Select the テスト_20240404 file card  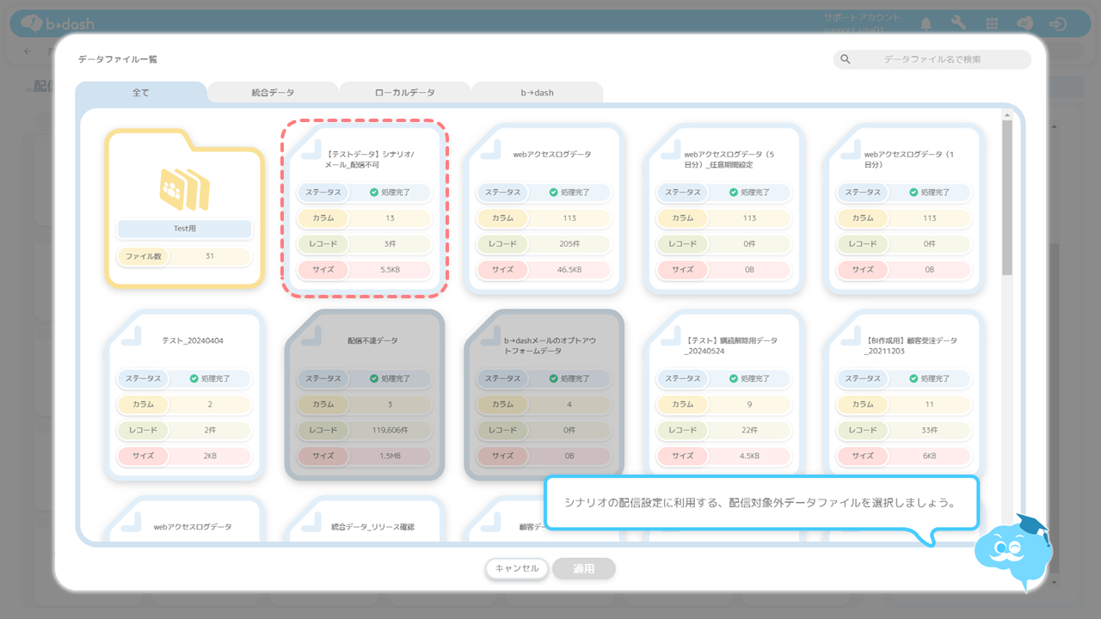(x=184, y=395)
